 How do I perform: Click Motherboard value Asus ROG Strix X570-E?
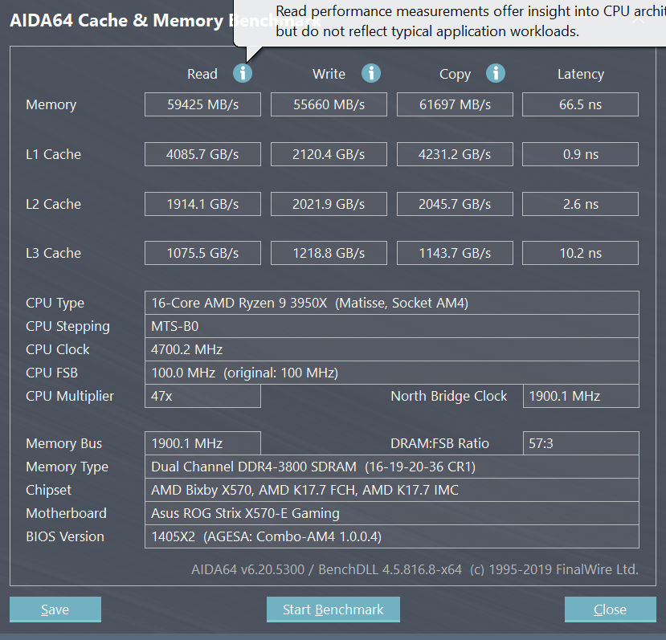(x=391, y=513)
